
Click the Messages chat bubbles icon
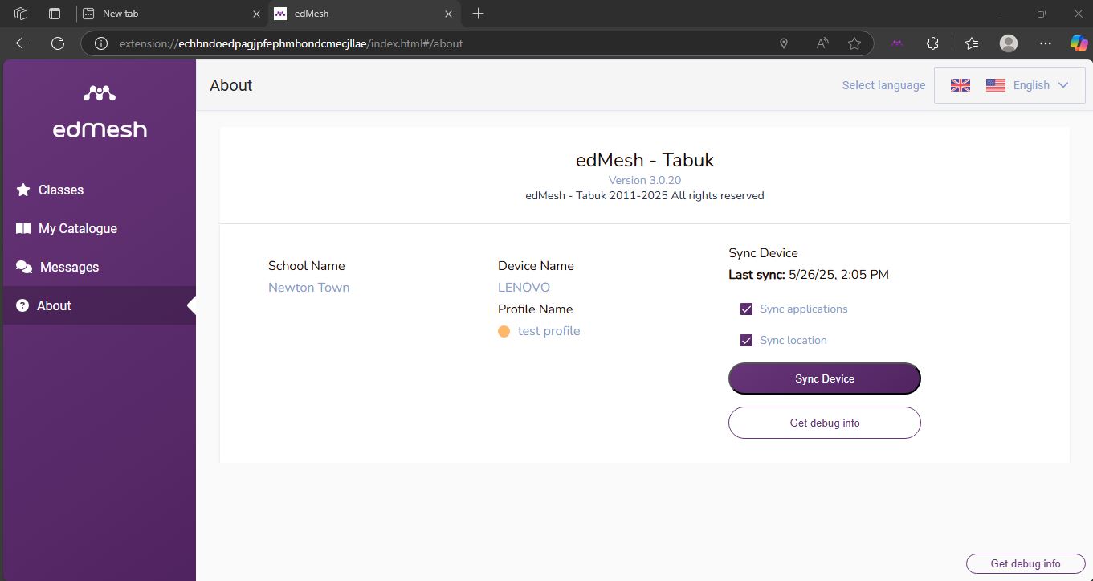tap(24, 267)
